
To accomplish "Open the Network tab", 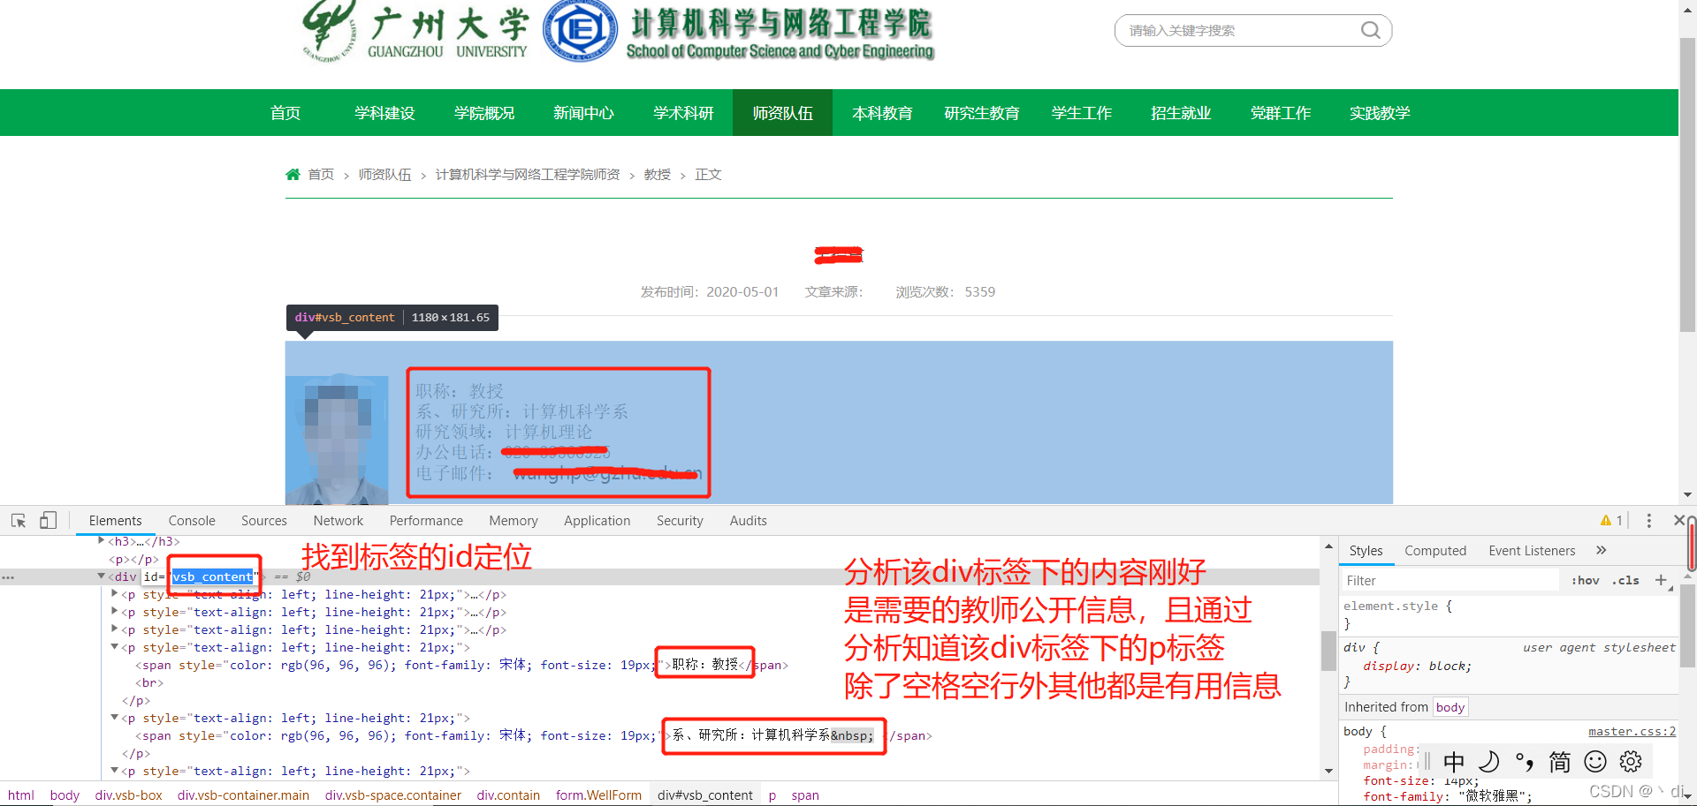I will tap(339, 521).
